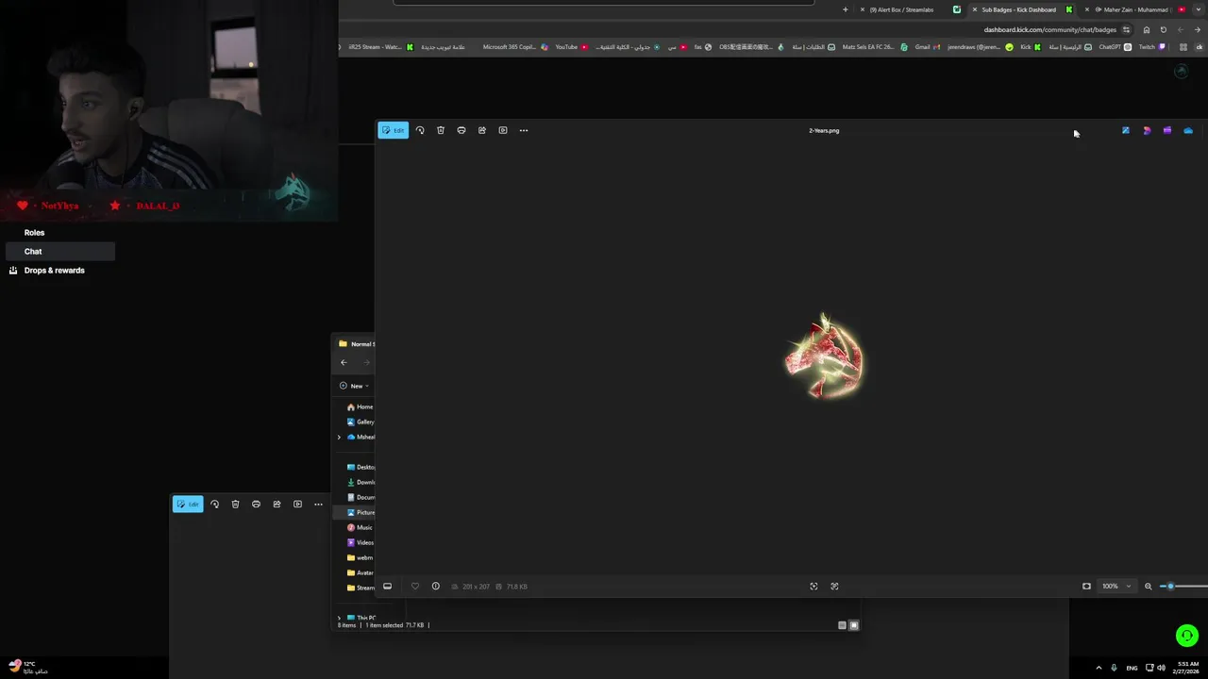Open Music in File Explorer sidebar
The width and height of the screenshot is (1208, 679).
click(360, 527)
